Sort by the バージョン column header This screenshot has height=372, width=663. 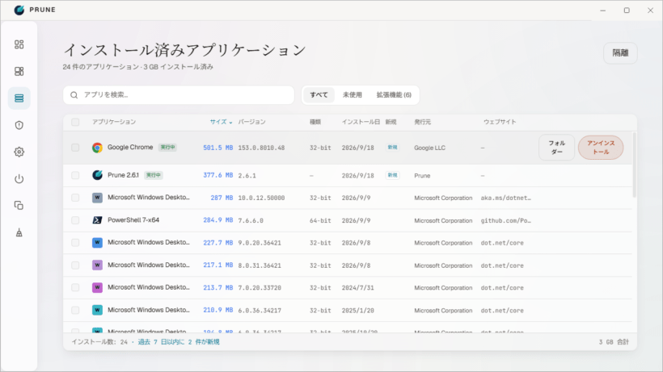coord(251,122)
